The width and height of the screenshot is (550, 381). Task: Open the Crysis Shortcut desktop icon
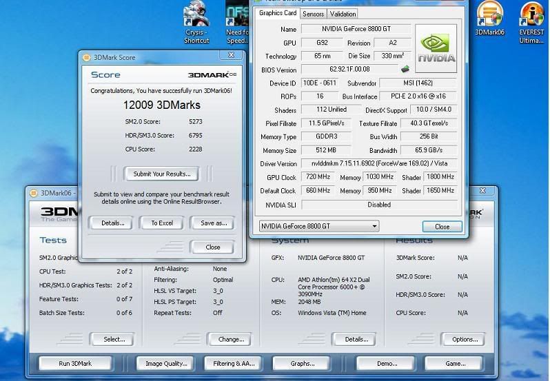coord(196,22)
